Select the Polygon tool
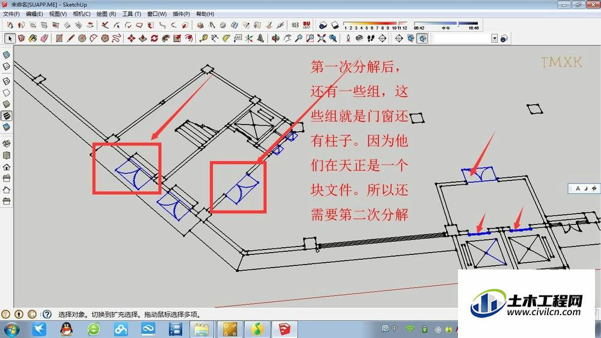 pyautogui.click(x=105, y=38)
